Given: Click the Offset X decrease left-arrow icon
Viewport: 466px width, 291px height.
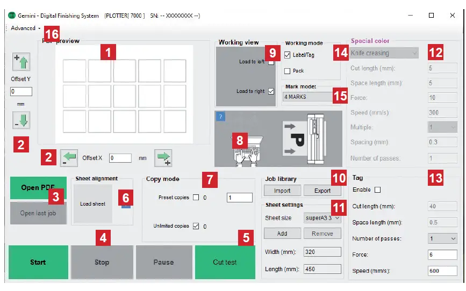Looking at the screenshot, I should pyautogui.click(x=69, y=158).
